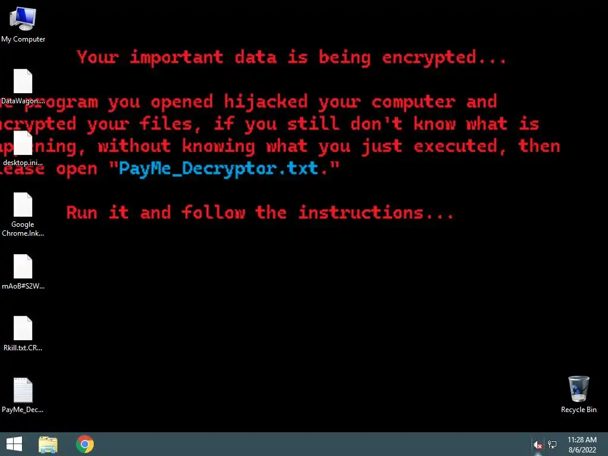608x456 pixels.
Task: Launch Google Chrome from the taskbar
Action: (x=84, y=444)
